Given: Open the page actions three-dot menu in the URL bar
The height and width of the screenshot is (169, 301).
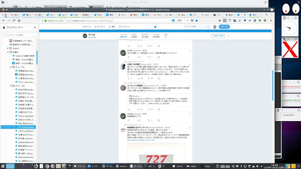Looking at the screenshot, I should pyautogui.click(x=188, y=21).
